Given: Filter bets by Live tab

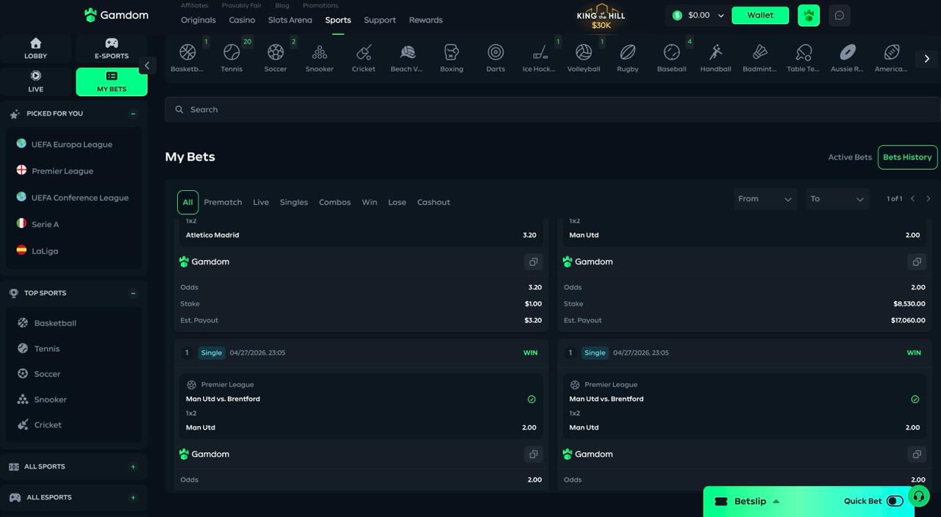Looking at the screenshot, I should click(261, 202).
